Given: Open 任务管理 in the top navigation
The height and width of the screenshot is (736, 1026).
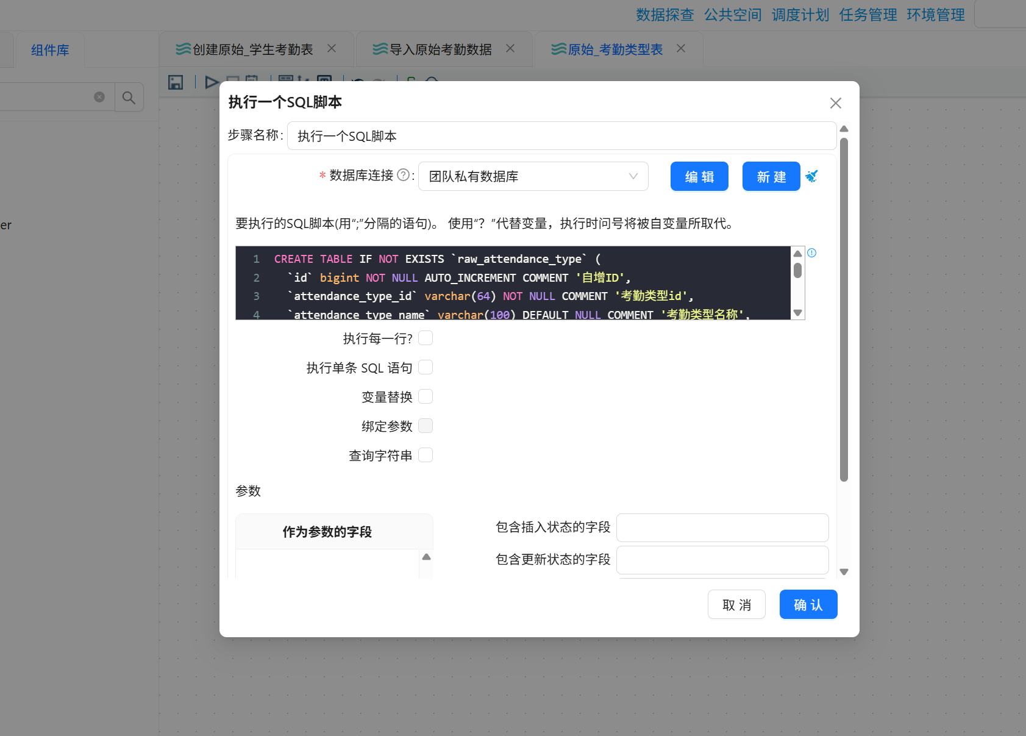Looking at the screenshot, I should click(868, 15).
